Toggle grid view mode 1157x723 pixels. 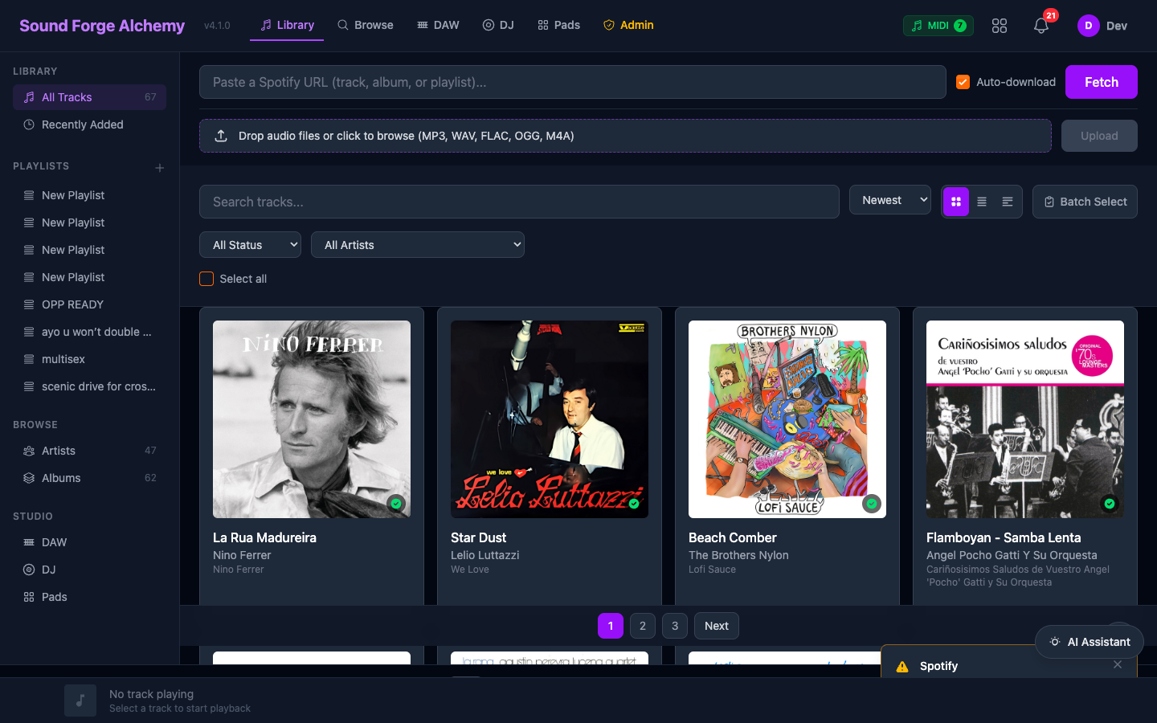pyautogui.click(x=955, y=202)
